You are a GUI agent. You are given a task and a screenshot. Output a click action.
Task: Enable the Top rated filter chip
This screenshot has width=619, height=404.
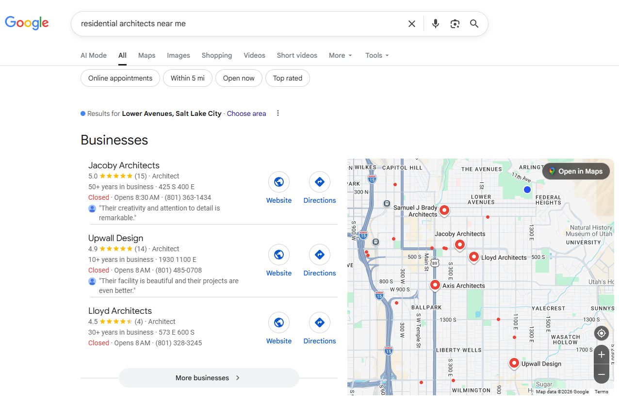pos(287,78)
